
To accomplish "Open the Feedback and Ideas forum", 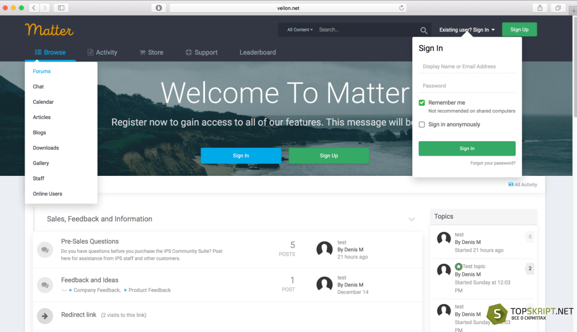I will point(90,280).
